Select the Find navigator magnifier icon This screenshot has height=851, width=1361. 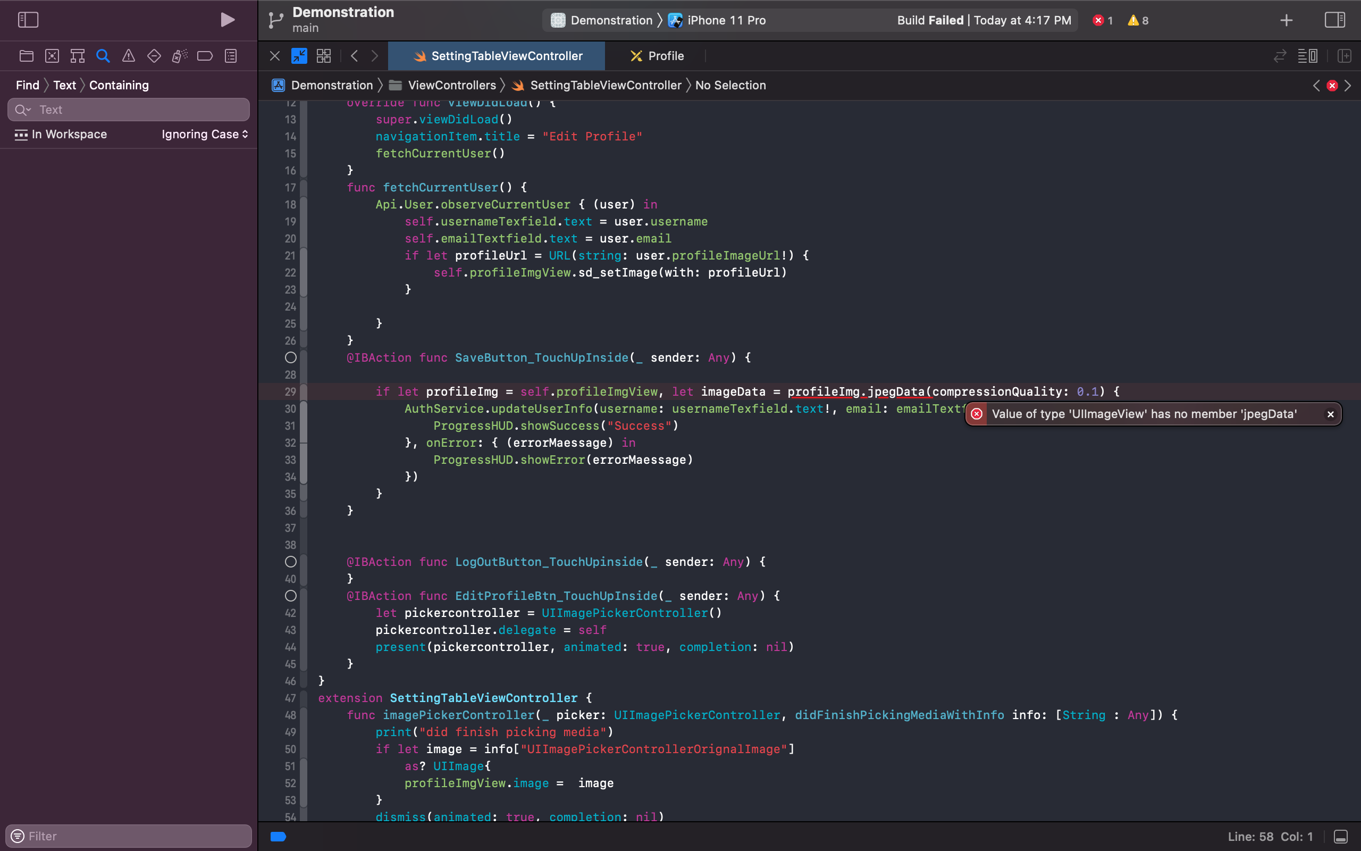(x=103, y=56)
